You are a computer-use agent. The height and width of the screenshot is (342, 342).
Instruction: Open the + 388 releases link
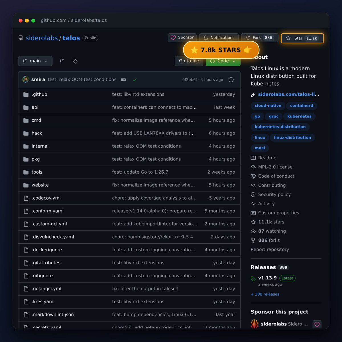(265, 294)
